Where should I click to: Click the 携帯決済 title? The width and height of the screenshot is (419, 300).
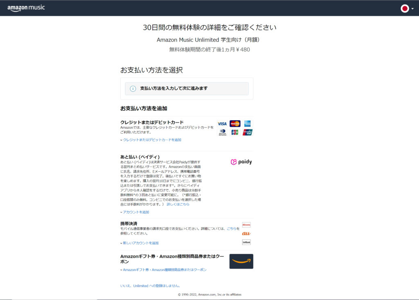point(129,224)
